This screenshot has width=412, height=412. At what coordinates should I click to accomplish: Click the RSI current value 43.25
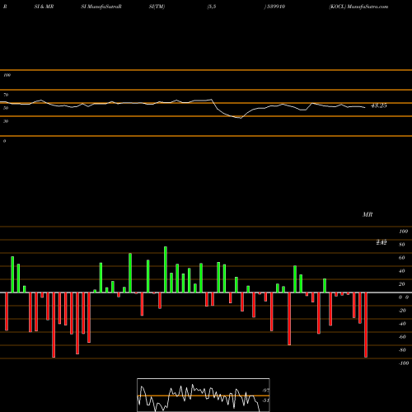(379, 105)
